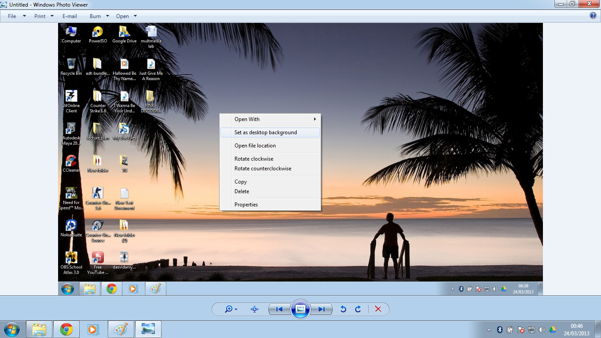Click the Windows Start orb on the real taskbar

pyautogui.click(x=11, y=329)
